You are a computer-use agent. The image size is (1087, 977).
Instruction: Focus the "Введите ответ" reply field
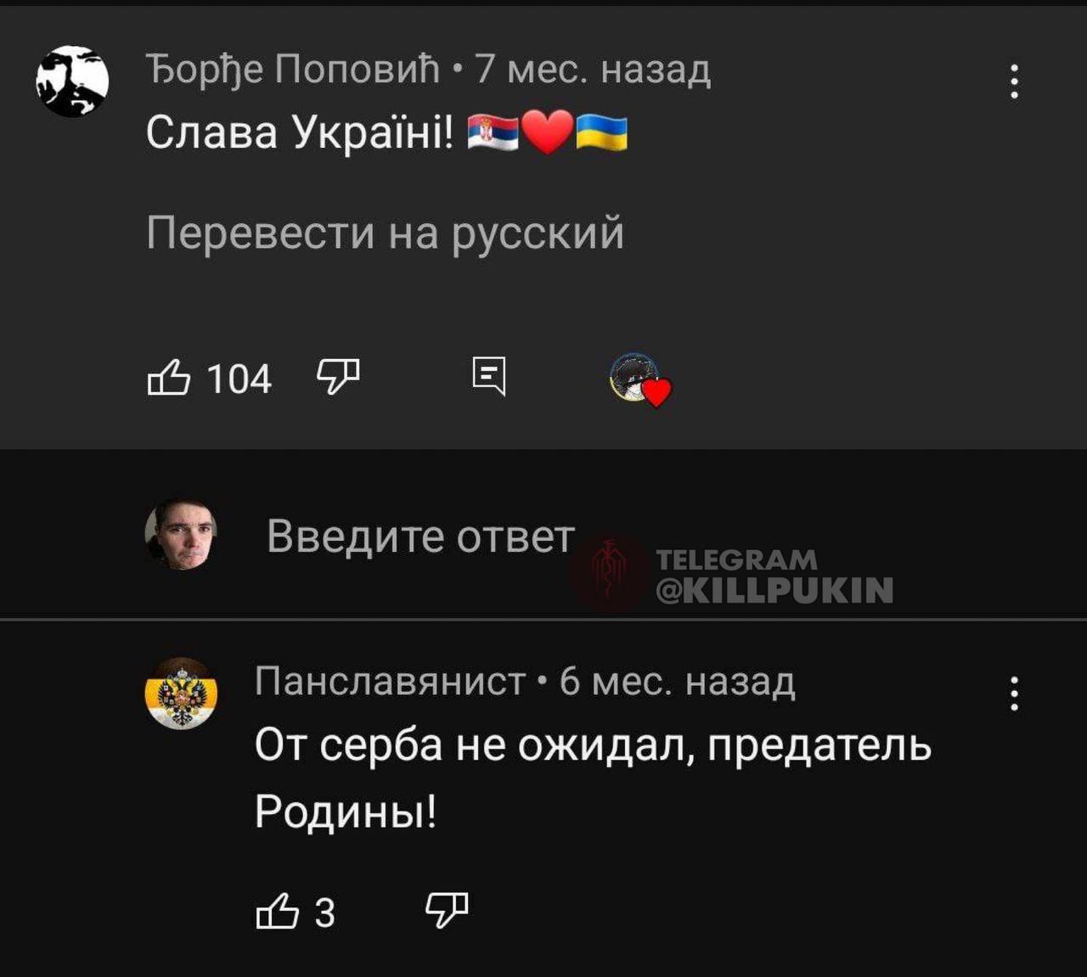click(420, 536)
